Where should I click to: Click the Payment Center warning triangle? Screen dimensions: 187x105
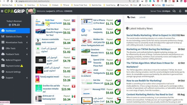(22, 66)
